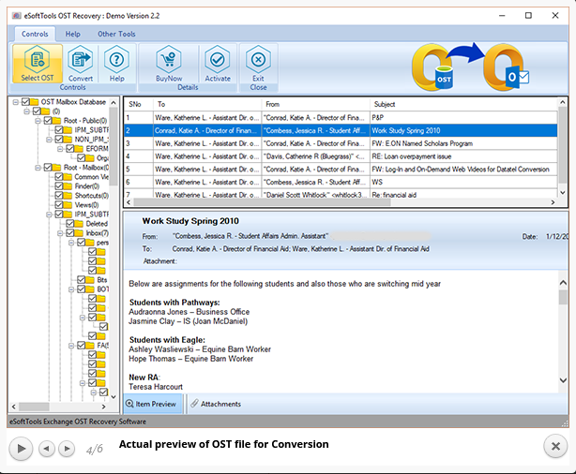576x474 pixels.
Task: Go to previous slide
Action: 47,449
